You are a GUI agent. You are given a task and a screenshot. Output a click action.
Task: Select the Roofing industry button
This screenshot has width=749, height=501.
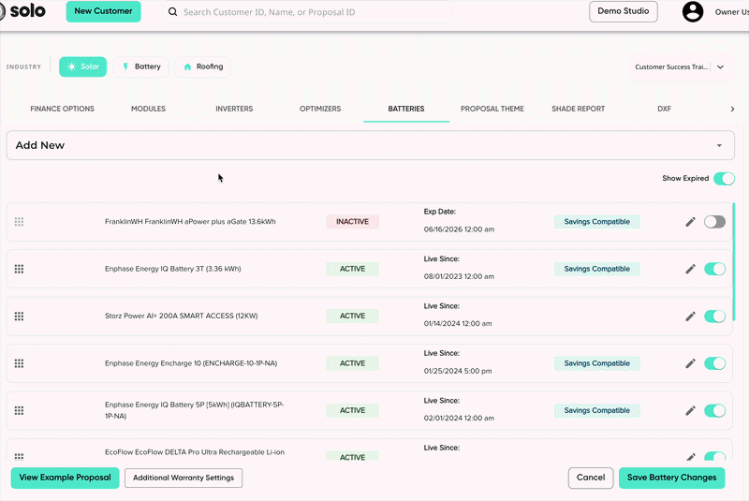[202, 66]
